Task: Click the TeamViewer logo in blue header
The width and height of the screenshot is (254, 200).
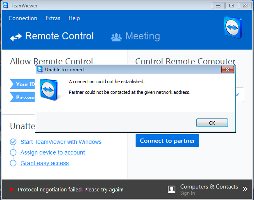Action: tap(233, 27)
